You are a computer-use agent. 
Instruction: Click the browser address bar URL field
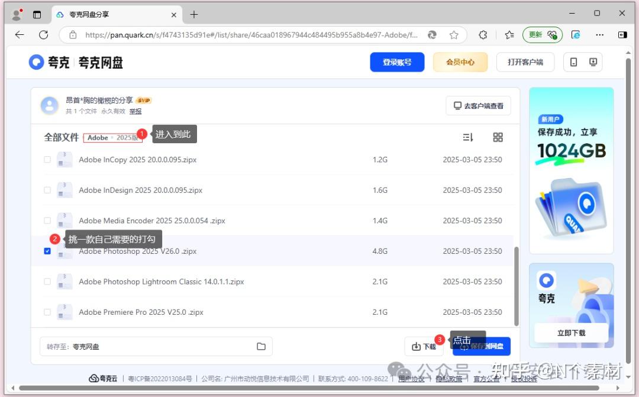coord(237,35)
